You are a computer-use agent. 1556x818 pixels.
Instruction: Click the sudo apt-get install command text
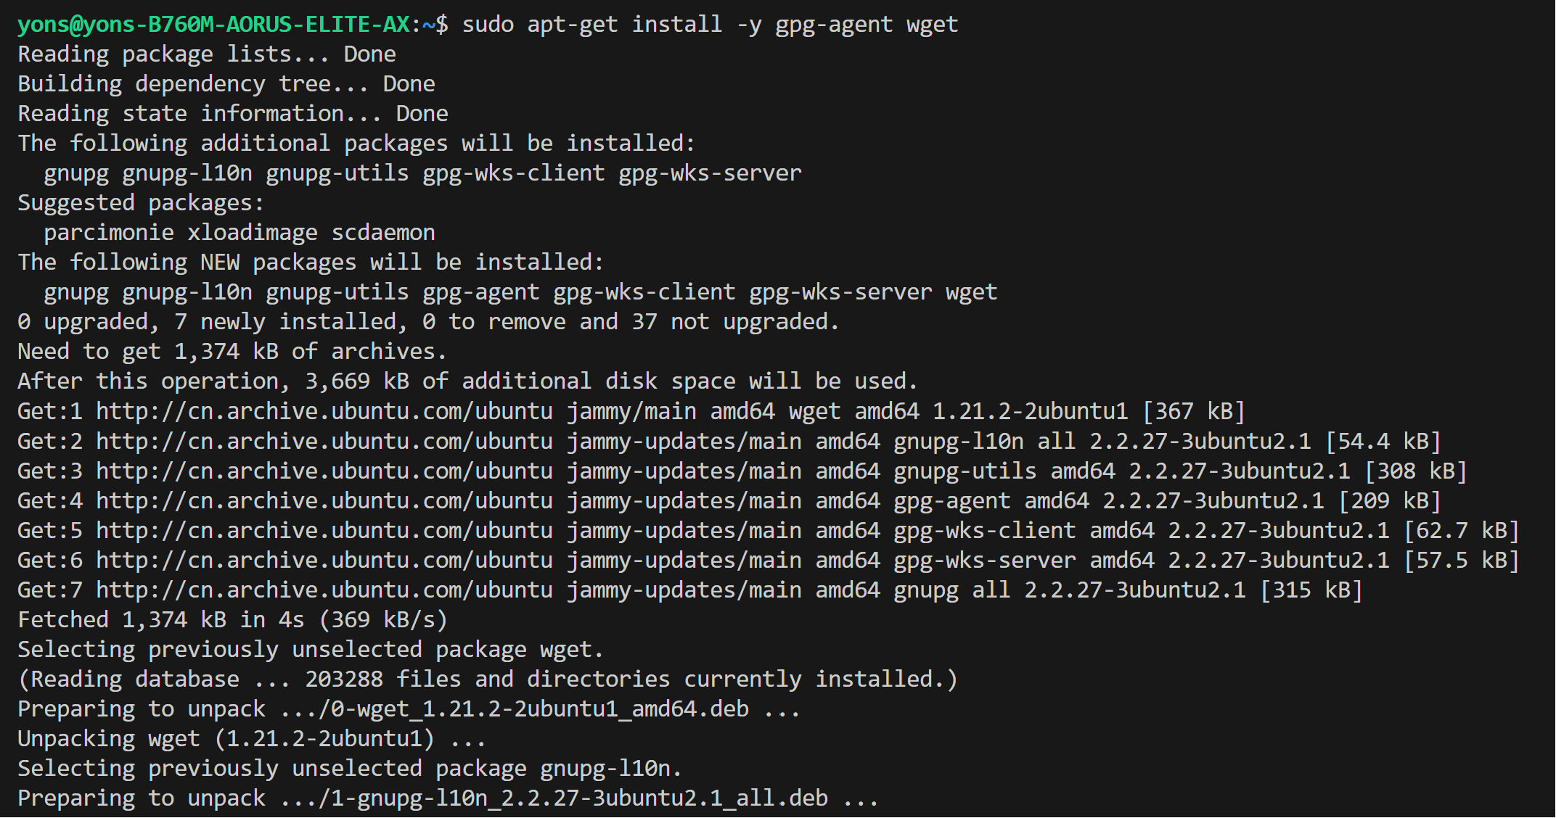(x=710, y=25)
